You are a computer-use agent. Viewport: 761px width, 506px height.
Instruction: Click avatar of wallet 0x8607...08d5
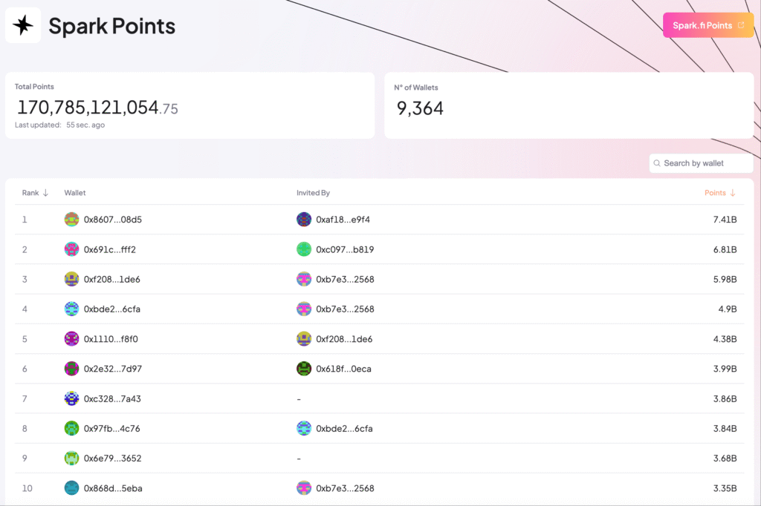71,220
